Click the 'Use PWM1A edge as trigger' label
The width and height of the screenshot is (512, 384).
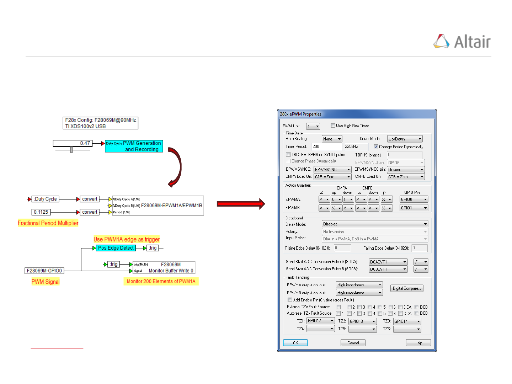tap(127, 239)
